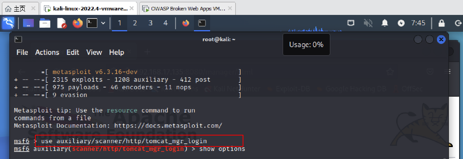Switch to workspace 3
This screenshot has height=159, width=463.
tap(150, 23)
